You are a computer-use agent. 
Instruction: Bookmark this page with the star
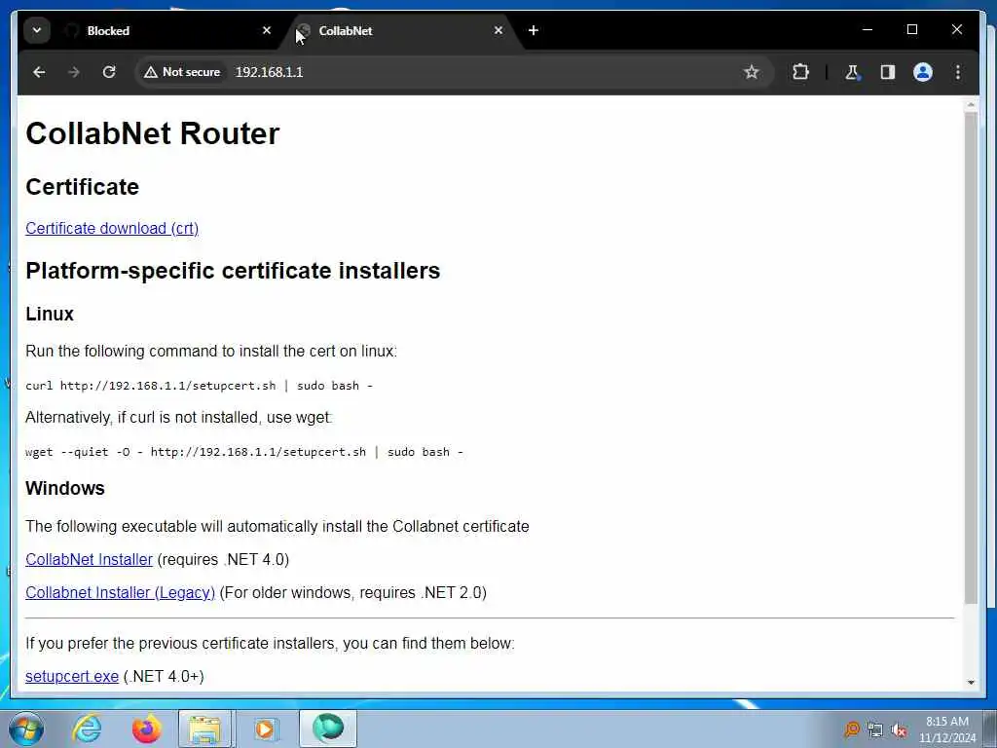(x=752, y=72)
